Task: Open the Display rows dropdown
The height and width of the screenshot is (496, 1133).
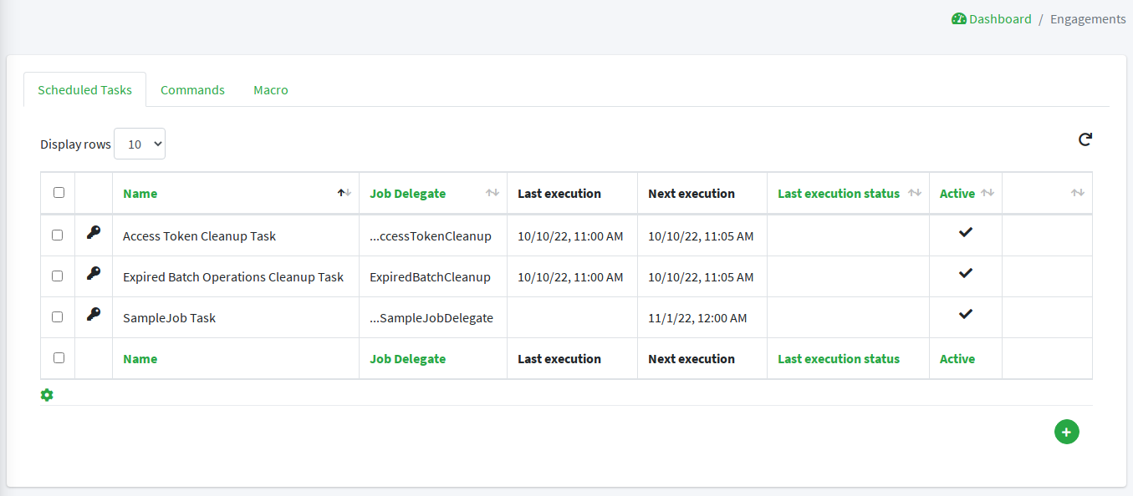Action: pyautogui.click(x=140, y=144)
